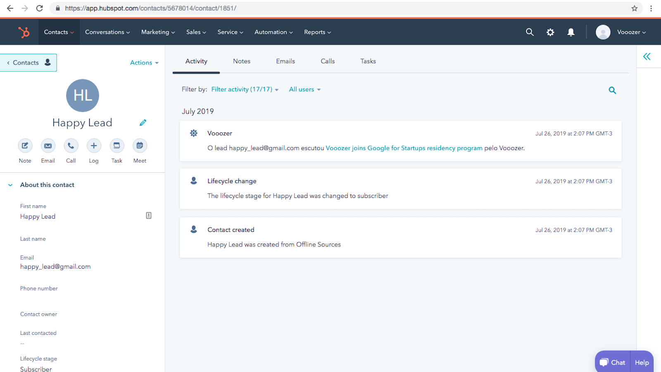This screenshot has height=372, width=661.
Task: Collapse right panel with double chevron
Action: pos(647,57)
